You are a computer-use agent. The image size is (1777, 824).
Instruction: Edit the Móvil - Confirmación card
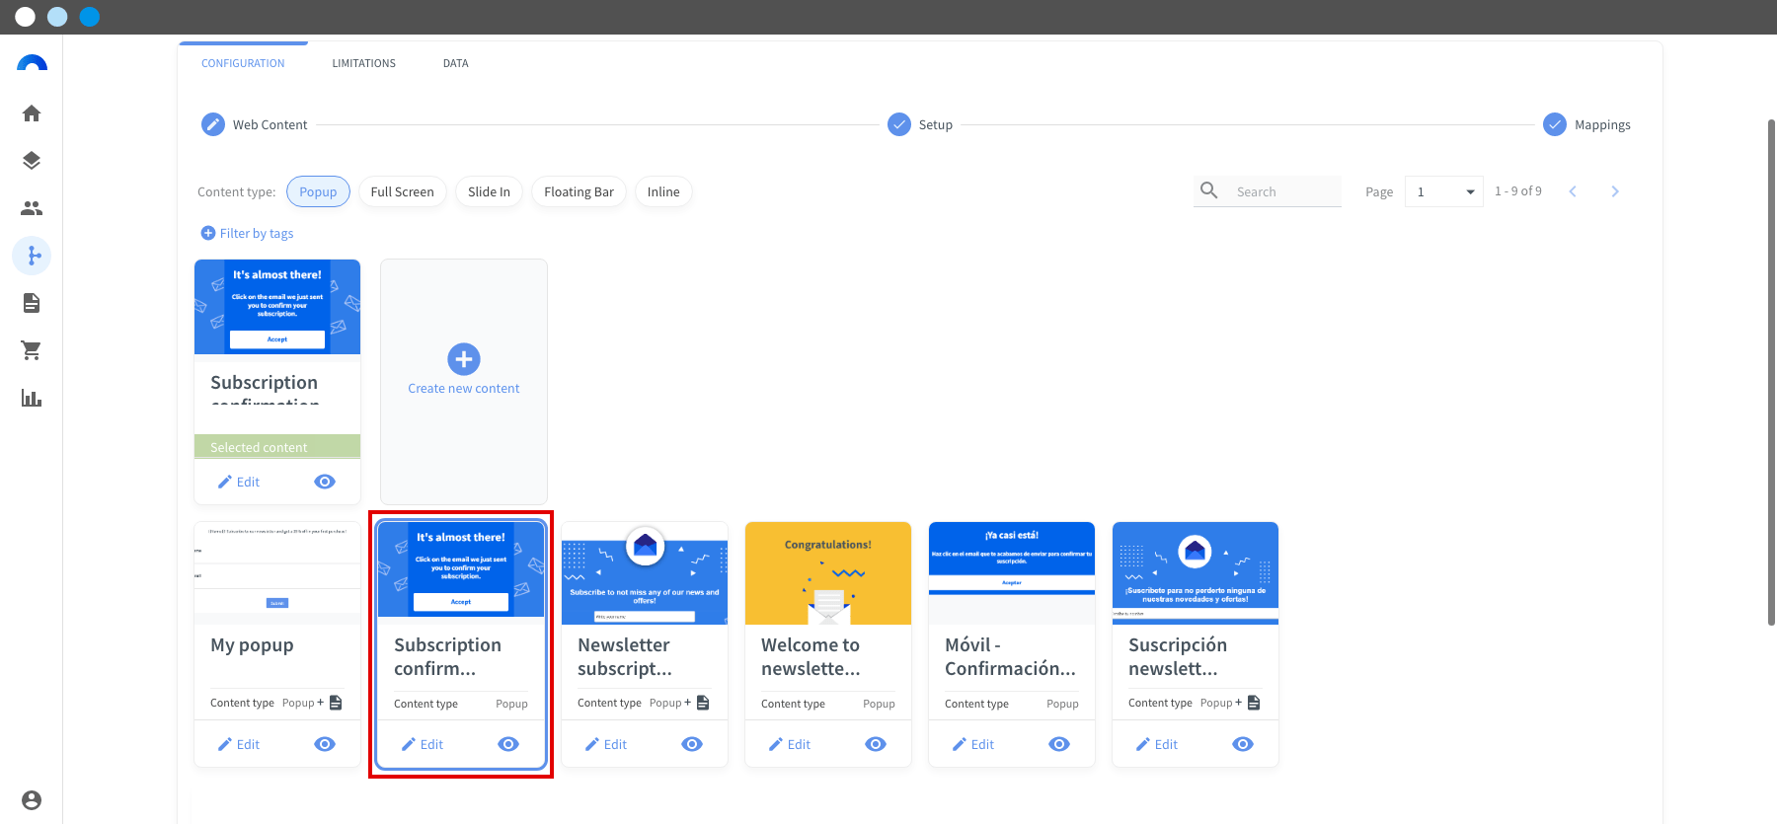973,744
